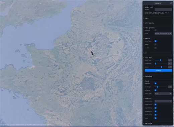The height and width of the screenshot is (127, 174).
Task: Click the timeOfDay value field
Action: tap(170, 63)
